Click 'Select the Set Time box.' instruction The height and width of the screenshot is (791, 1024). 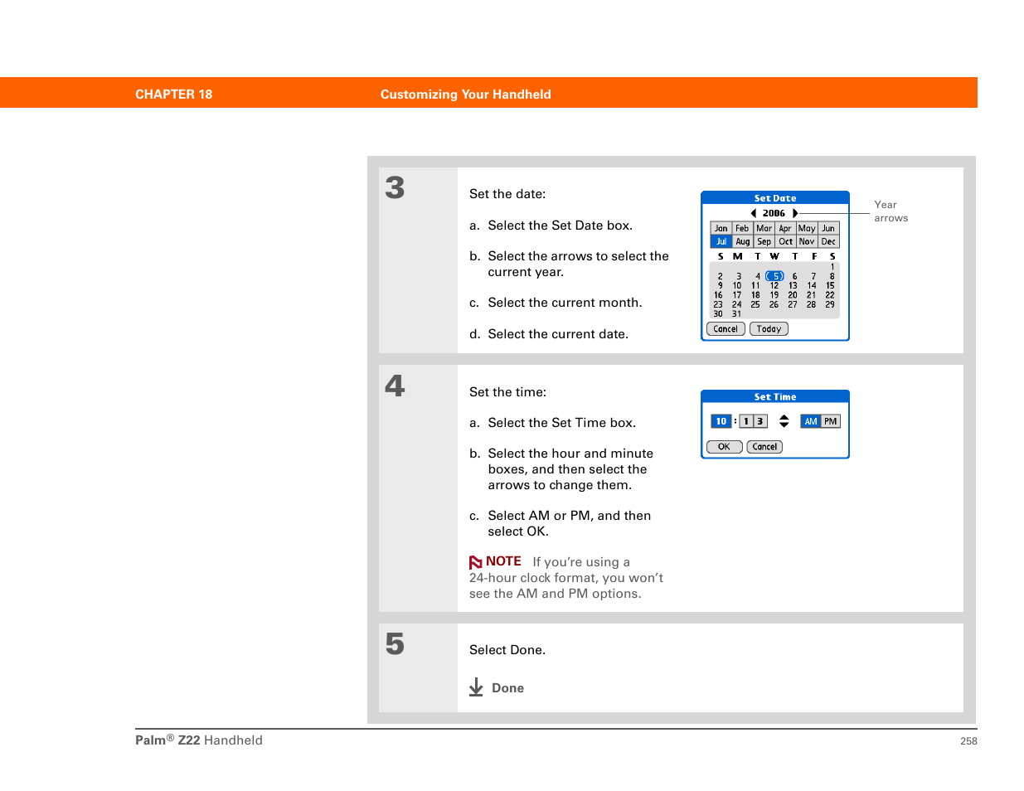pos(562,423)
